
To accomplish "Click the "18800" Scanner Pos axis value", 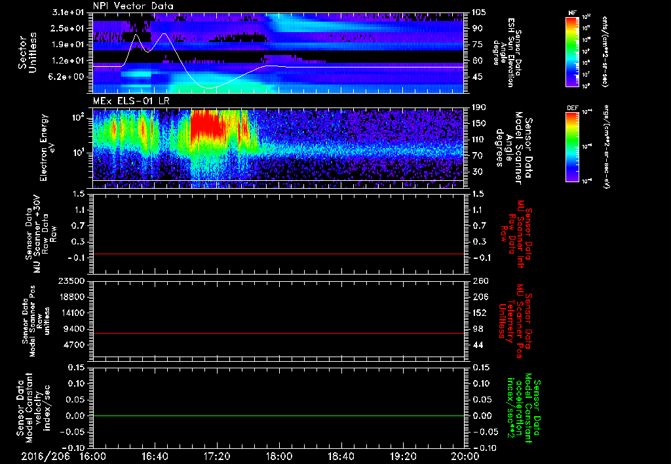I will pos(72,297).
